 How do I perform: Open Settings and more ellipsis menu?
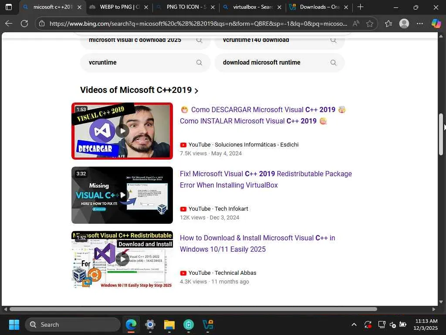[x=420, y=24]
